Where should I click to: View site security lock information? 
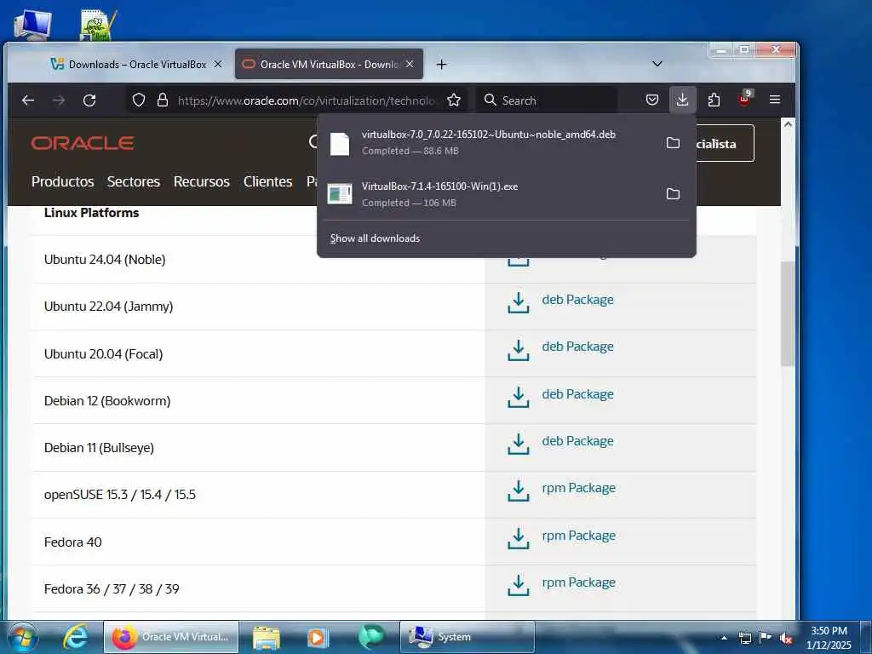tap(163, 100)
